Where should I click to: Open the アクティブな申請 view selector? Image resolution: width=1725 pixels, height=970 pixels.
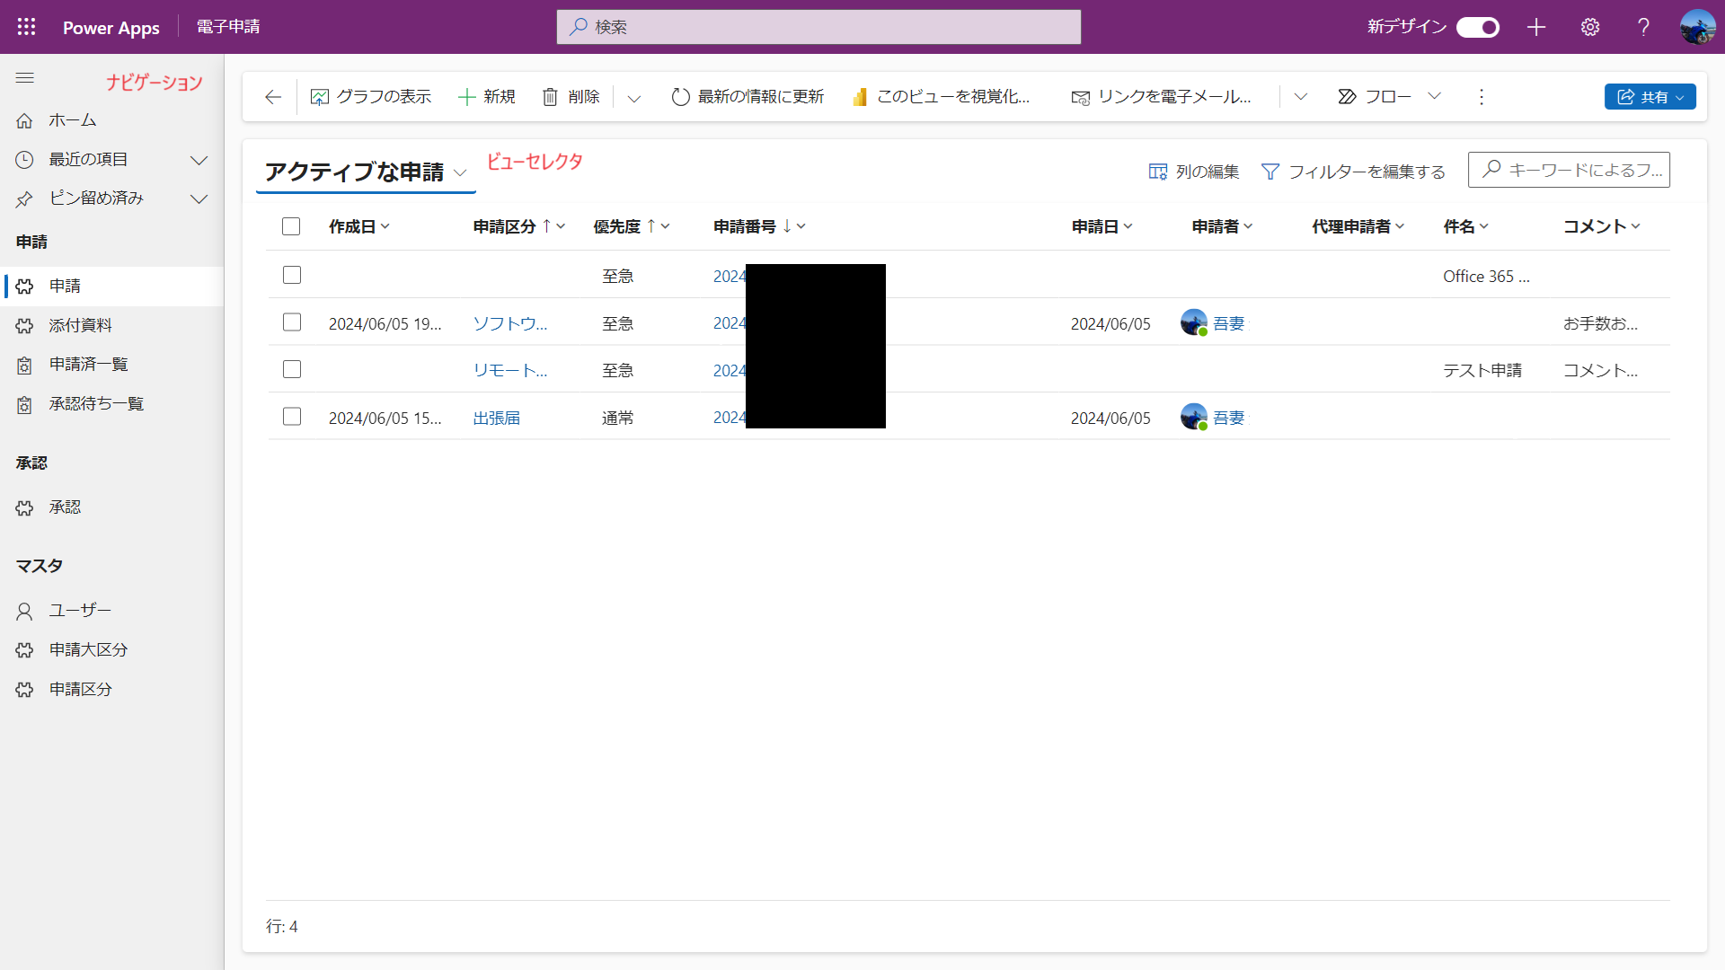[x=366, y=172]
